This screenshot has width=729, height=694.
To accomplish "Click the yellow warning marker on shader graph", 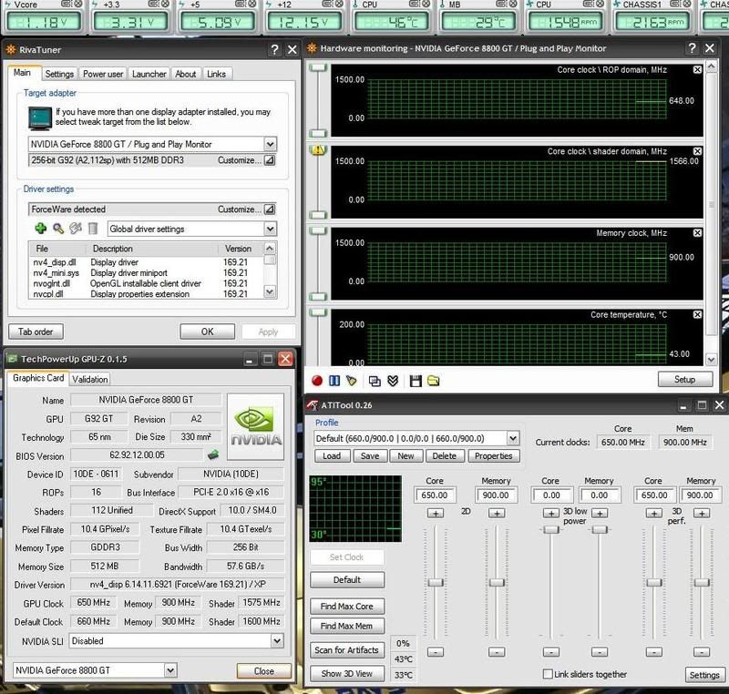I will tap(318, 150).
